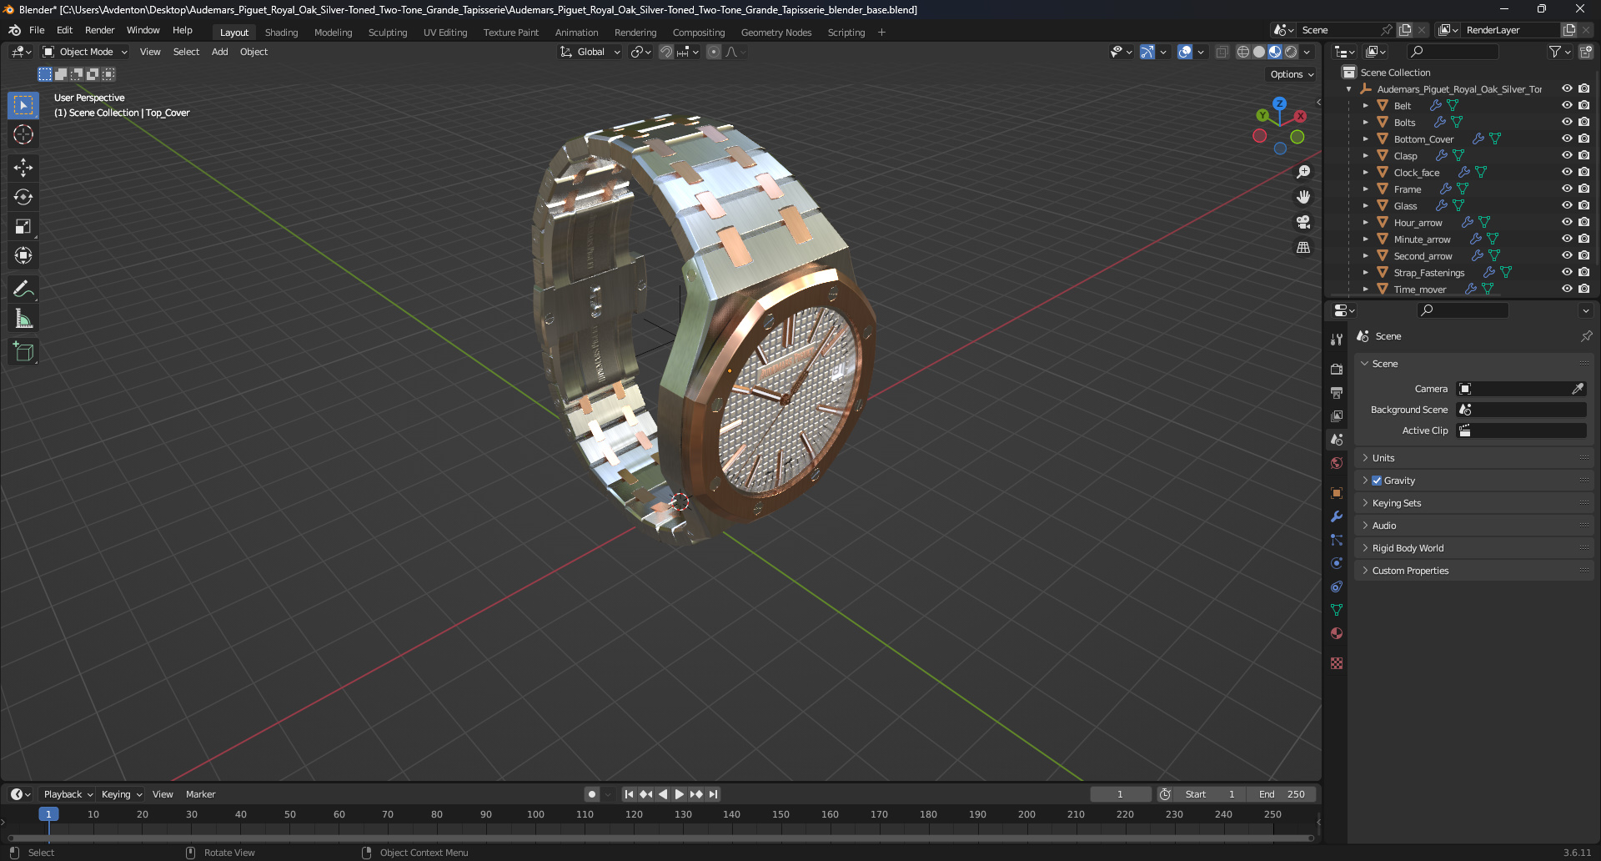
Task: Click the Blender logo menu icon
Action: [15, 30]
